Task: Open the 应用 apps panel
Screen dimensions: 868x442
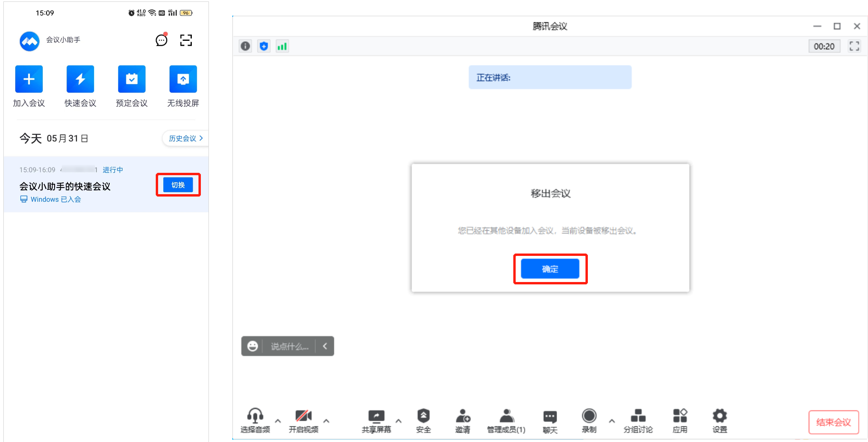Action: tap(680, 421)
